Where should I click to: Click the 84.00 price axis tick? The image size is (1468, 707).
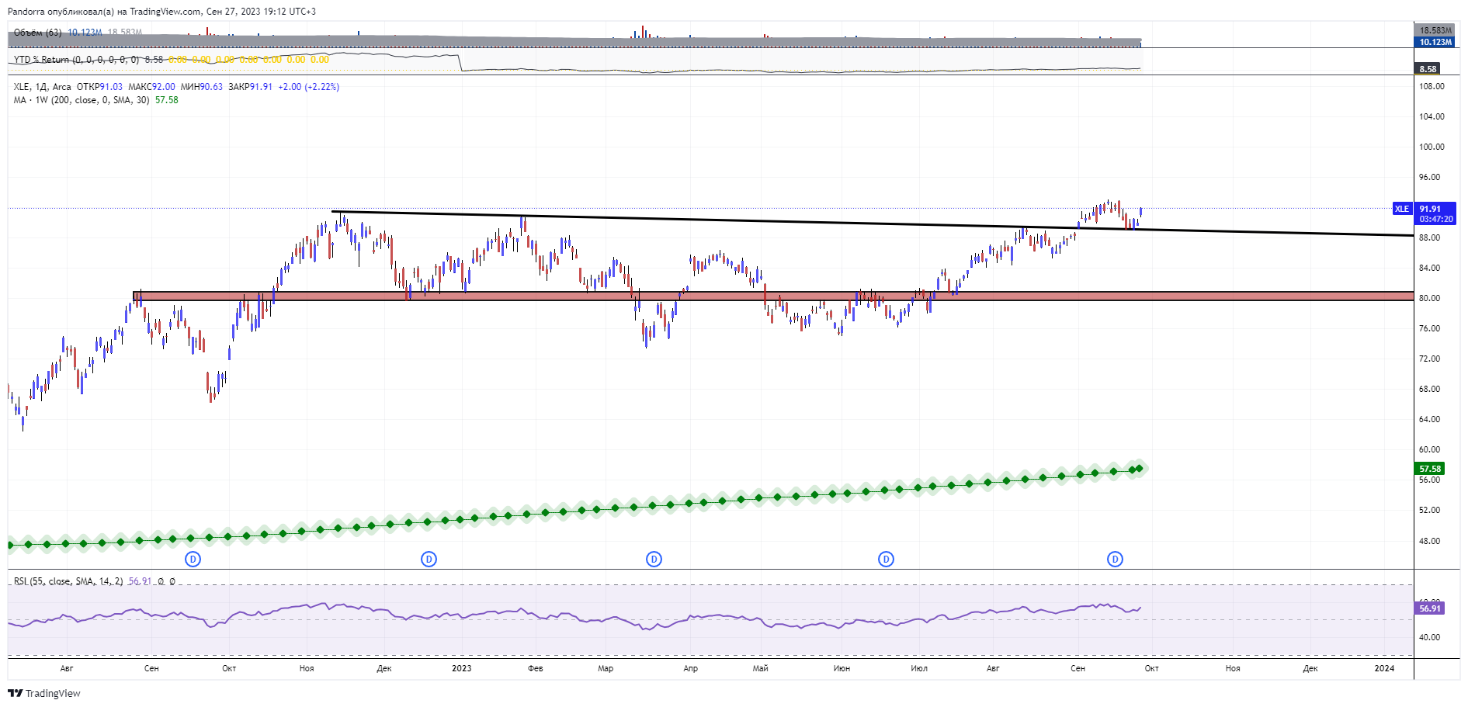coord(1429,268)
